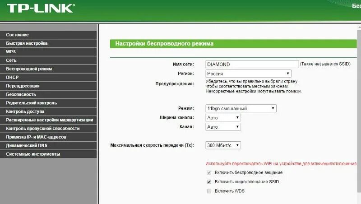Open the Режим dropdown 11bgn смешанный
The image size is (361, 204).
coord(241,108)
